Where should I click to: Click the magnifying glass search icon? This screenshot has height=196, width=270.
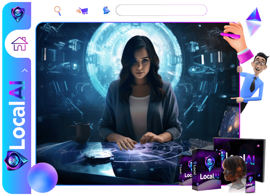point(58,10)
